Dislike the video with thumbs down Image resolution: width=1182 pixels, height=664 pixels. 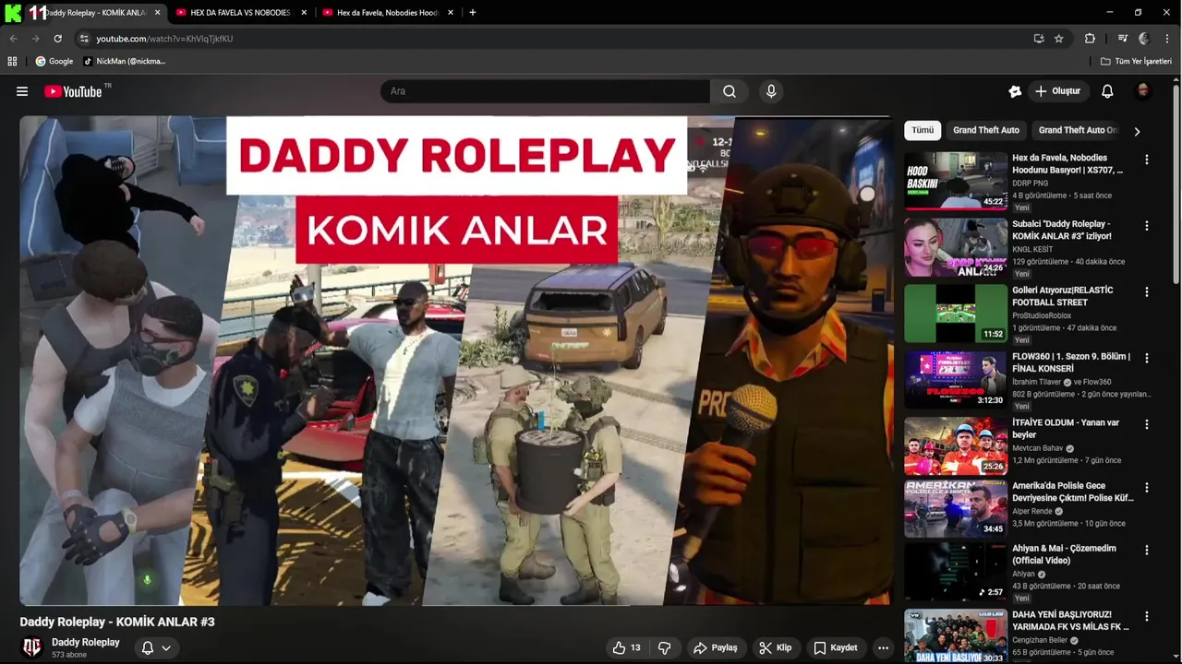pyautogui.click(x=665, y=647)
